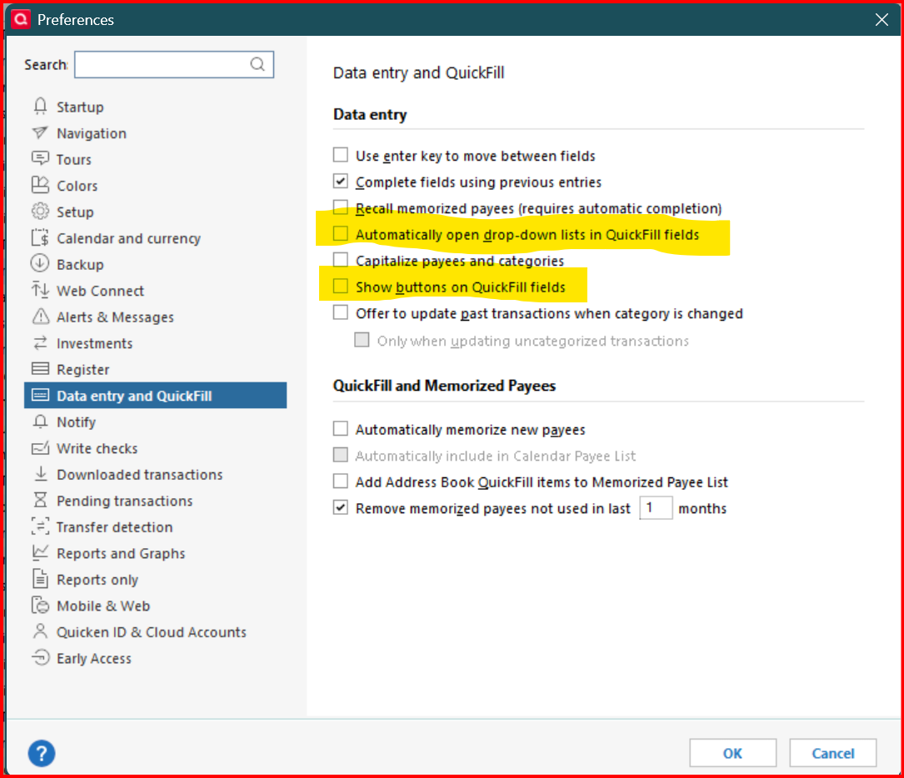Click the months number field
Viewport: 904px width, 778px height.
pos(656,508)
